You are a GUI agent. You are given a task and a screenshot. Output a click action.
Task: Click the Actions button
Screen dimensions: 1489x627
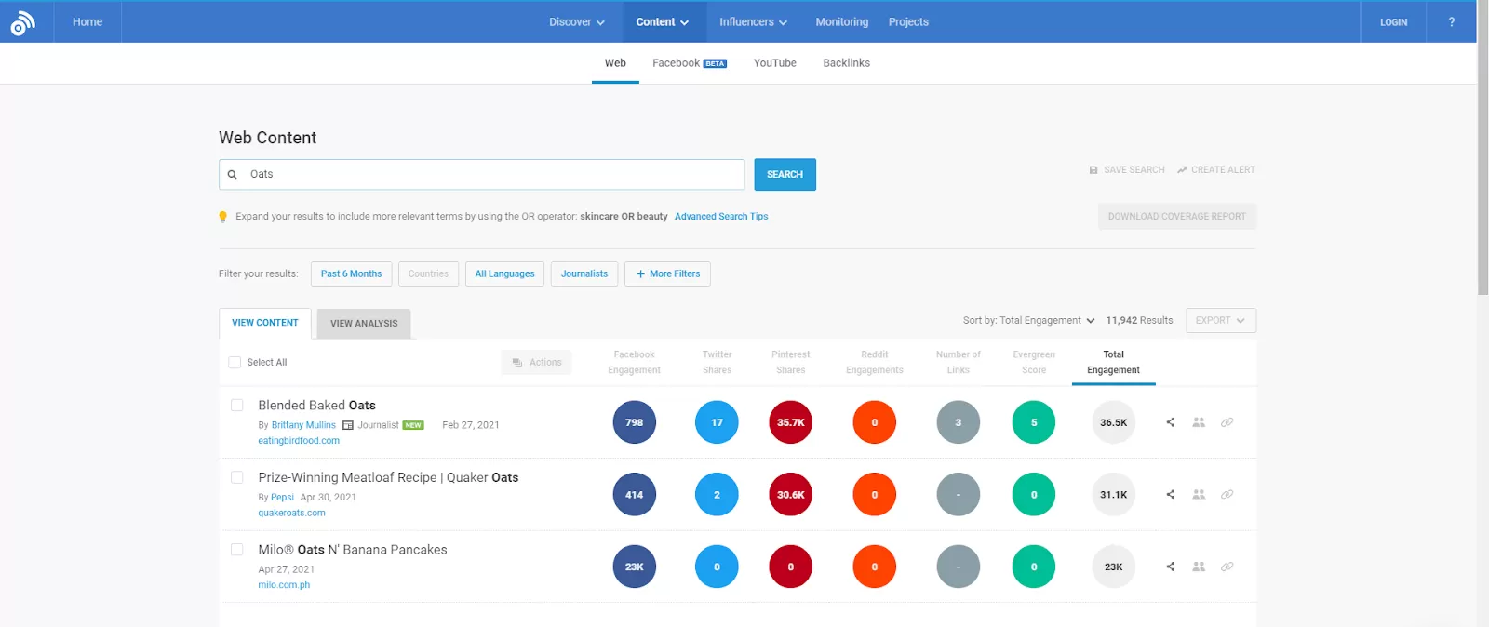tap(537, 363)
